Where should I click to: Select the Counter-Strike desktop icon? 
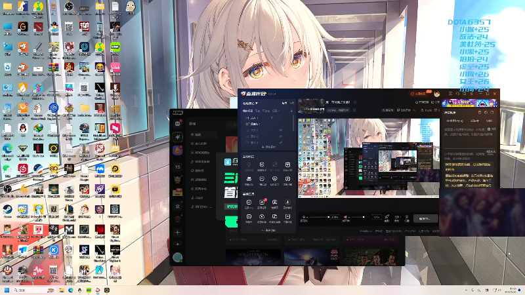[x=23, y=7]
